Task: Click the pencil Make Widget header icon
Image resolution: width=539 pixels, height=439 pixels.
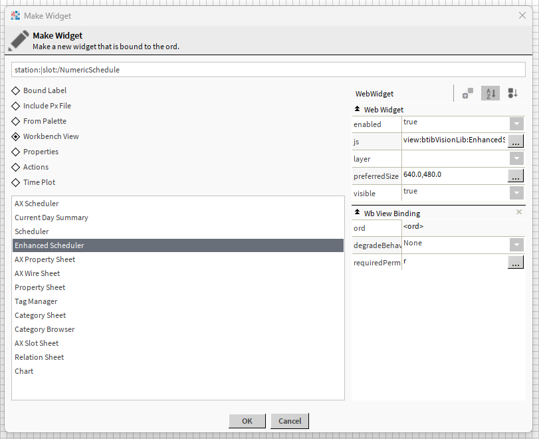Action: click(x=19, y=41)
